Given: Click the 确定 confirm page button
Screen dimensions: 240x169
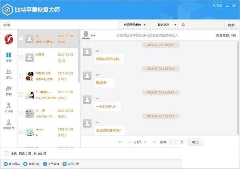Looking at the screenshot, I should (195, 142).
